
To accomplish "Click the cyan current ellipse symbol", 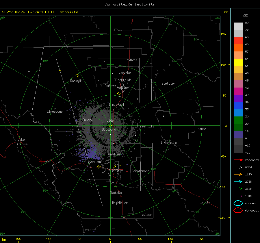I will click(x=238, y=203).
